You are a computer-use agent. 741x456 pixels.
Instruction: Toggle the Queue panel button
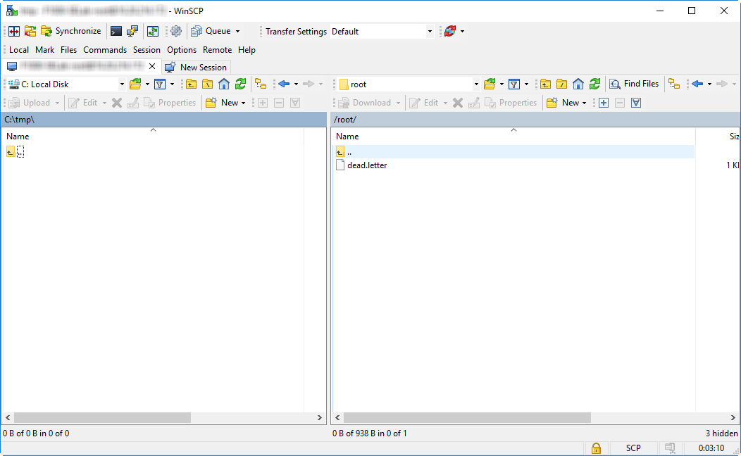click(213, 31)
